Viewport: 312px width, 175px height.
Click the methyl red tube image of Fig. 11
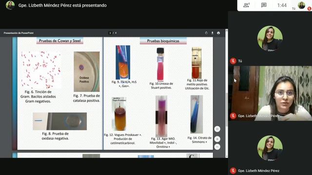click(196, 63)
